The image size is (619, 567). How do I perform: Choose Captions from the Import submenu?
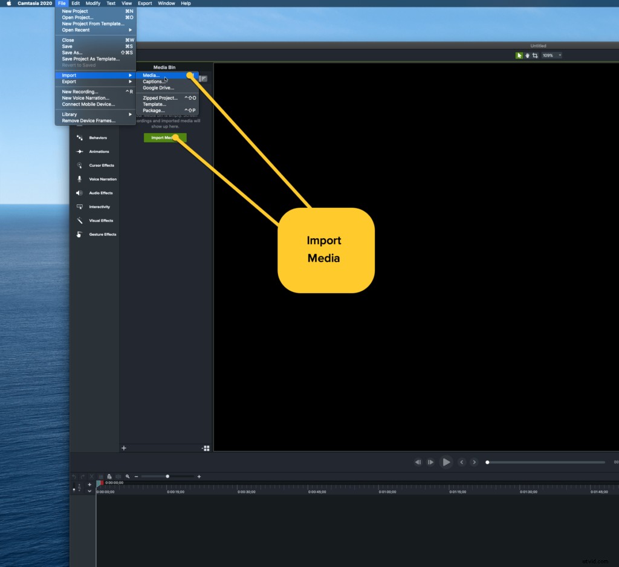pyautogui.click(x=154, y=81)
